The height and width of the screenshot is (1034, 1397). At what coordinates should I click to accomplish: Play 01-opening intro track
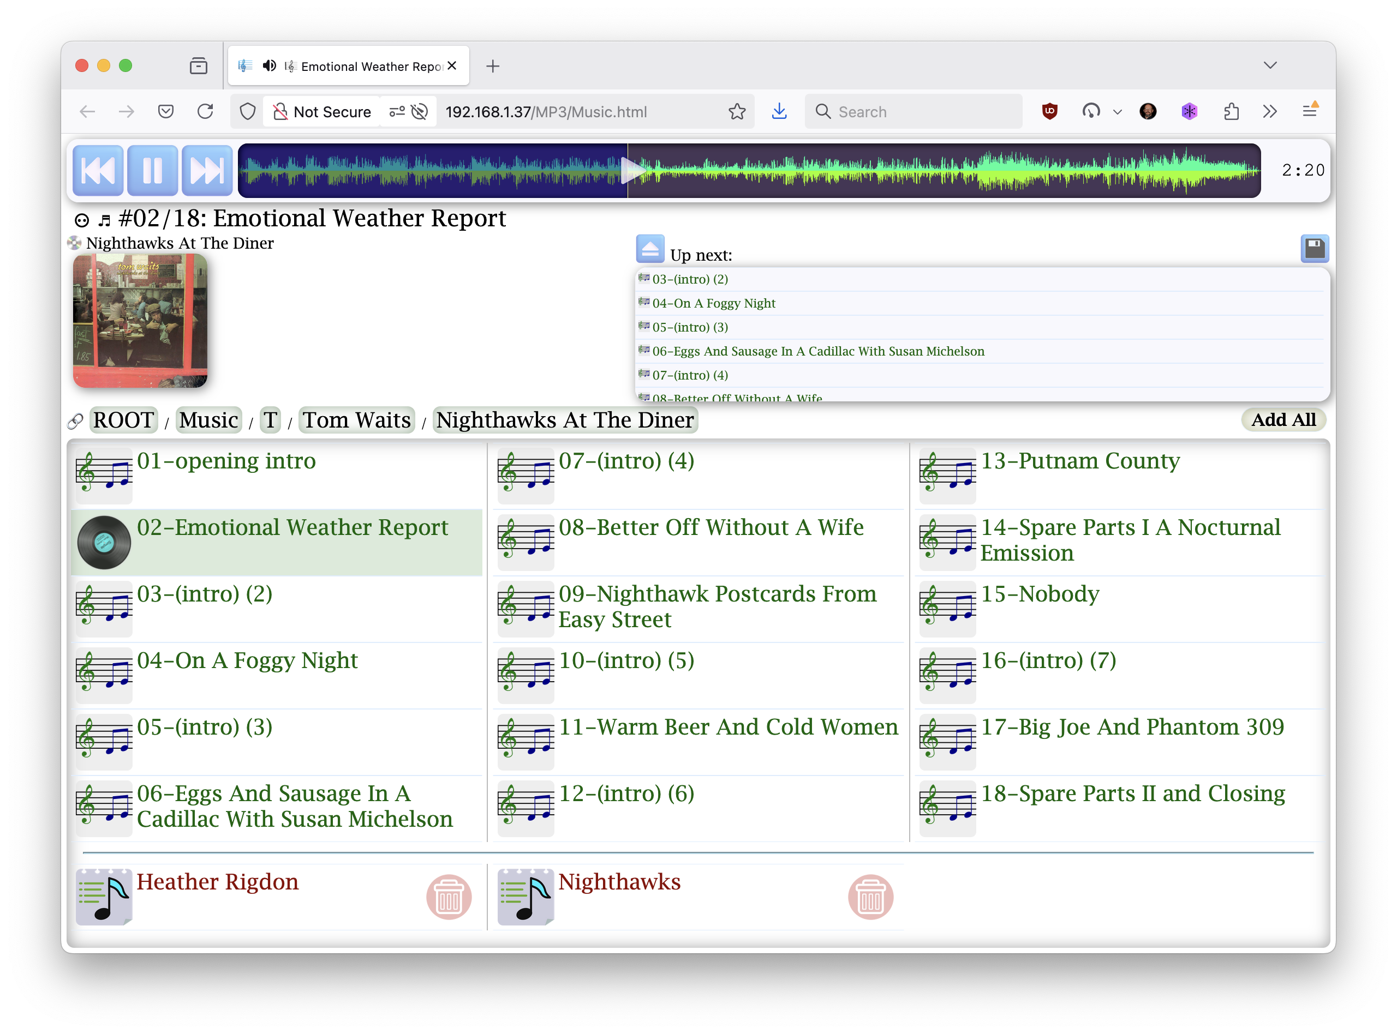click(226, 461)
